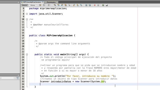Image resolution: width=160 pixels, height=90 pixels.
Task: Click 'String[] args' parameter
Action: [76, 54]
